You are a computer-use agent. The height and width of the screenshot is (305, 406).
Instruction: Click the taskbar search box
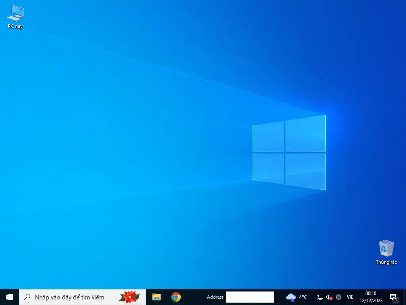pos(82,297)
